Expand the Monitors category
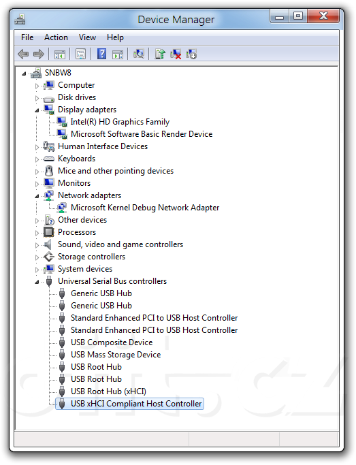This screenshot has width=356, height=465. [x=37, y=184]
